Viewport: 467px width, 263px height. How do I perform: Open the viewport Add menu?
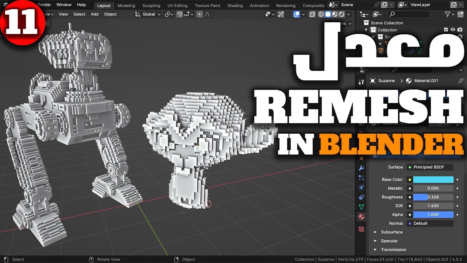coord(94,14)
